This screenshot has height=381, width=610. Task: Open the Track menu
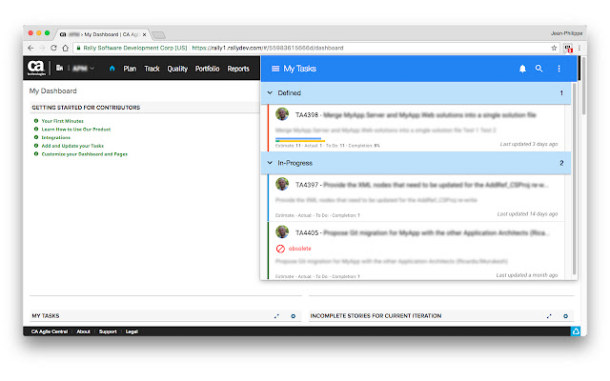tap(152, 69)
